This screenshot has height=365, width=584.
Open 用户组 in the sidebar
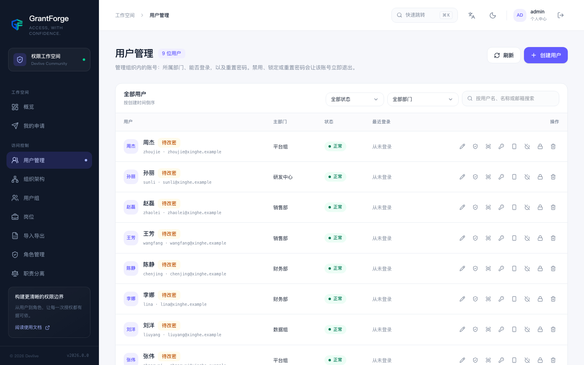pos(49,198)
